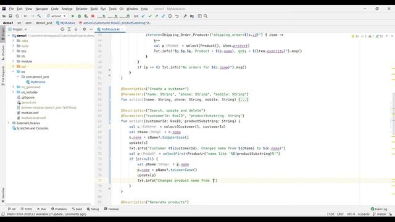Click the Synchronize reload icon
The width and height of the screenshot is (395, 222).
click(17, 16)
